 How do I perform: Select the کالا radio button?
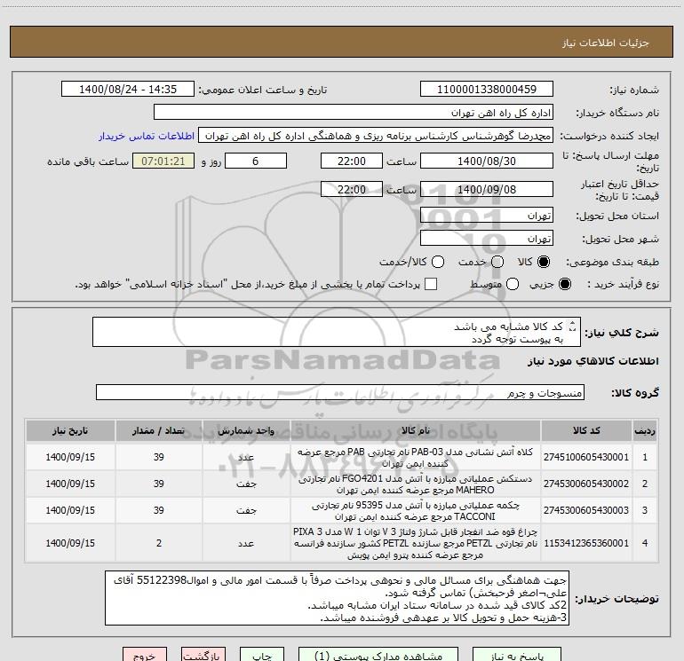pos(544,262)
